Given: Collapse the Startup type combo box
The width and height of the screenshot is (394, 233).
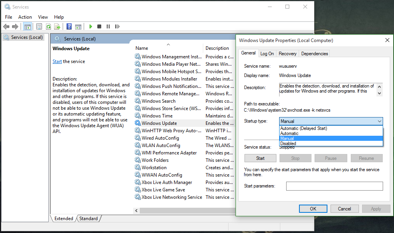Looking at the screenshot, I should pyautogui.click(x=379, y=121).
